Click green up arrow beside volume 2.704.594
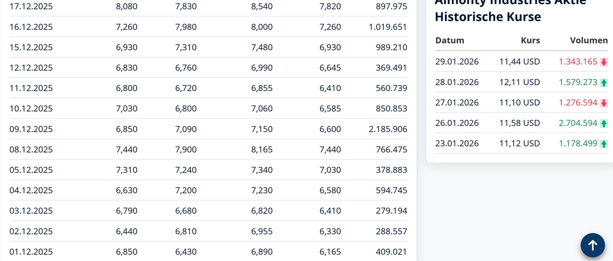The image size is (613, 261). point(604,123)
